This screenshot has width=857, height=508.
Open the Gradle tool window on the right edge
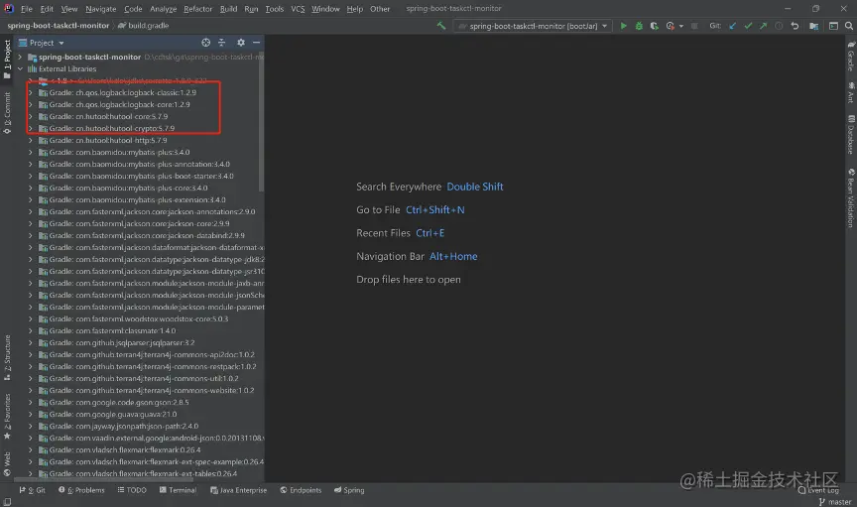click(x=850, y=56)
